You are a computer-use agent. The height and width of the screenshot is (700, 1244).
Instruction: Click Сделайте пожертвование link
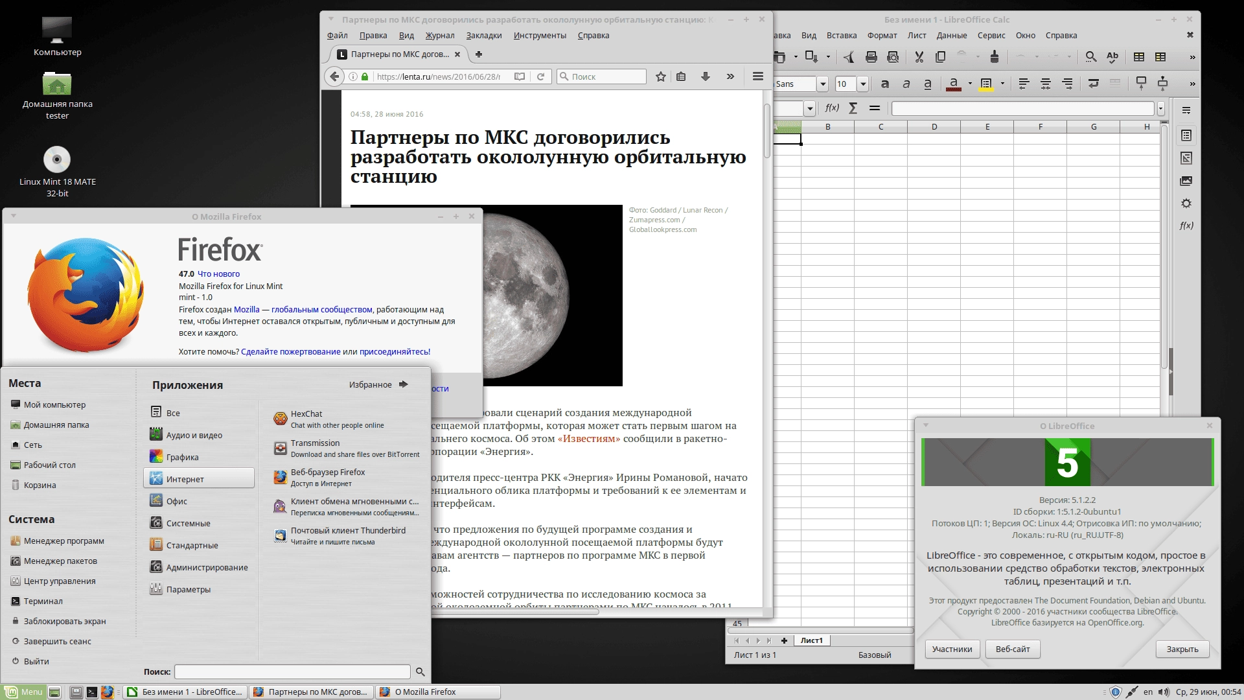[x=291, y=352]
